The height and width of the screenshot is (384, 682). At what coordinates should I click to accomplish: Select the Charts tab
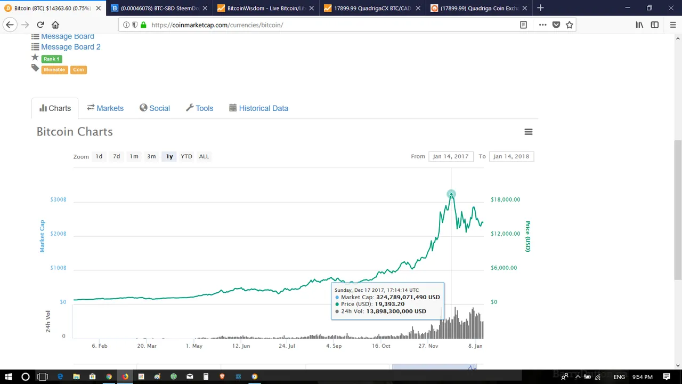(55, 108)
